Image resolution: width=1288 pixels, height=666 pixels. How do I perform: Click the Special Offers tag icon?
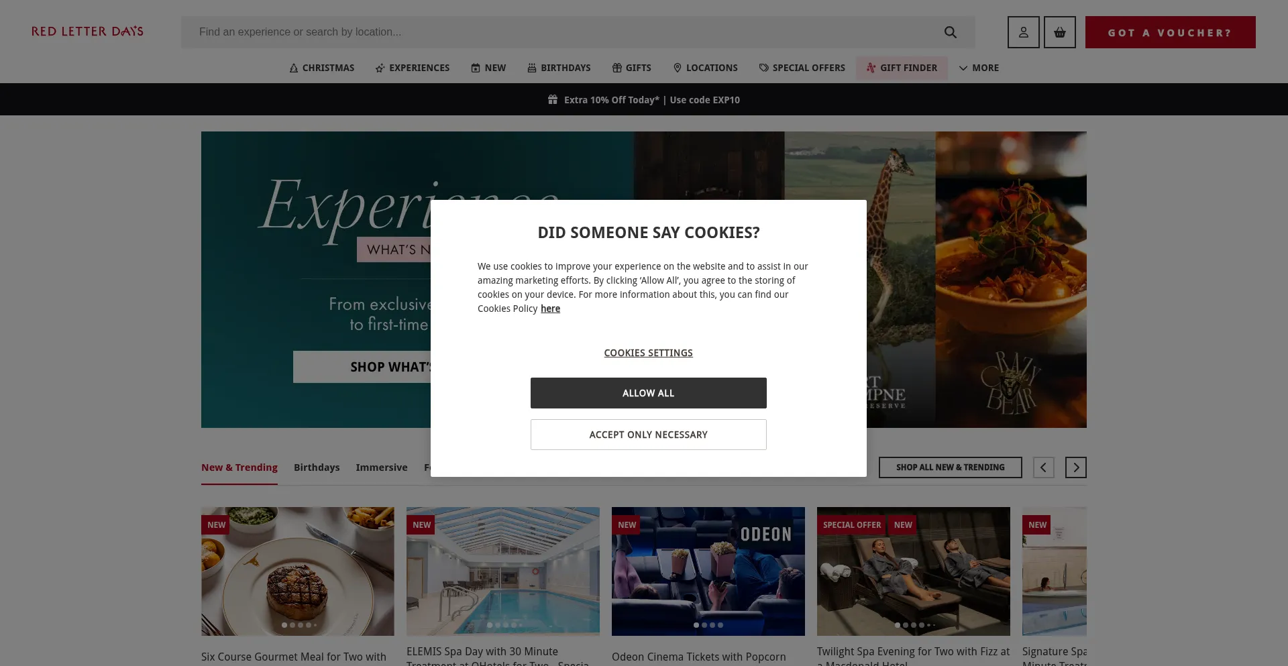pos(763,68)
